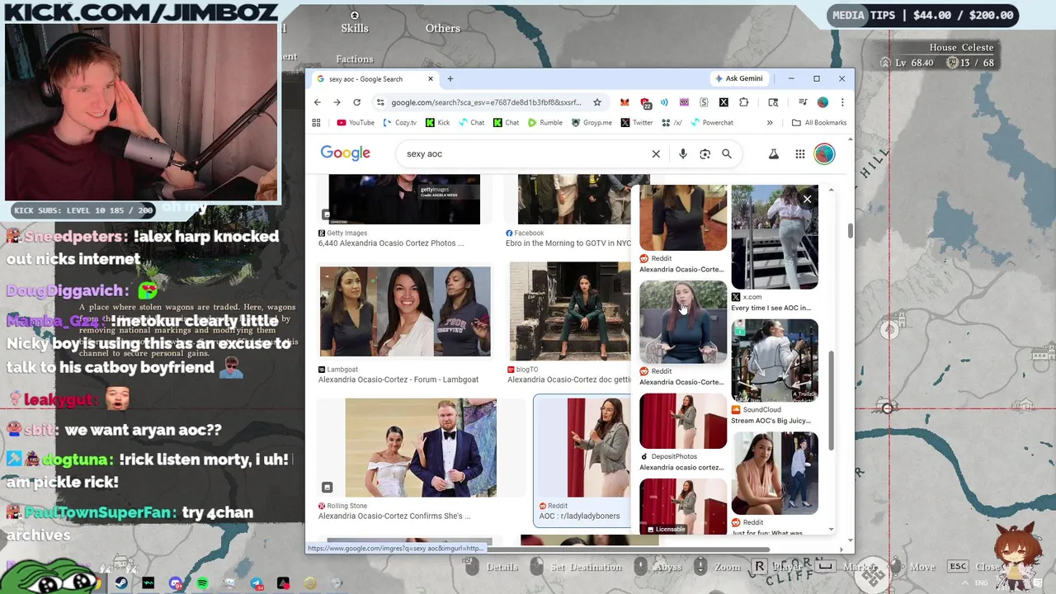
Task: Expand hidden bookmarks with the » chevron
Action: (770, 123)
